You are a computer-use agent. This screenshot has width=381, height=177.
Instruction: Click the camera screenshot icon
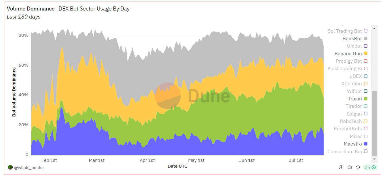point(349,167)
